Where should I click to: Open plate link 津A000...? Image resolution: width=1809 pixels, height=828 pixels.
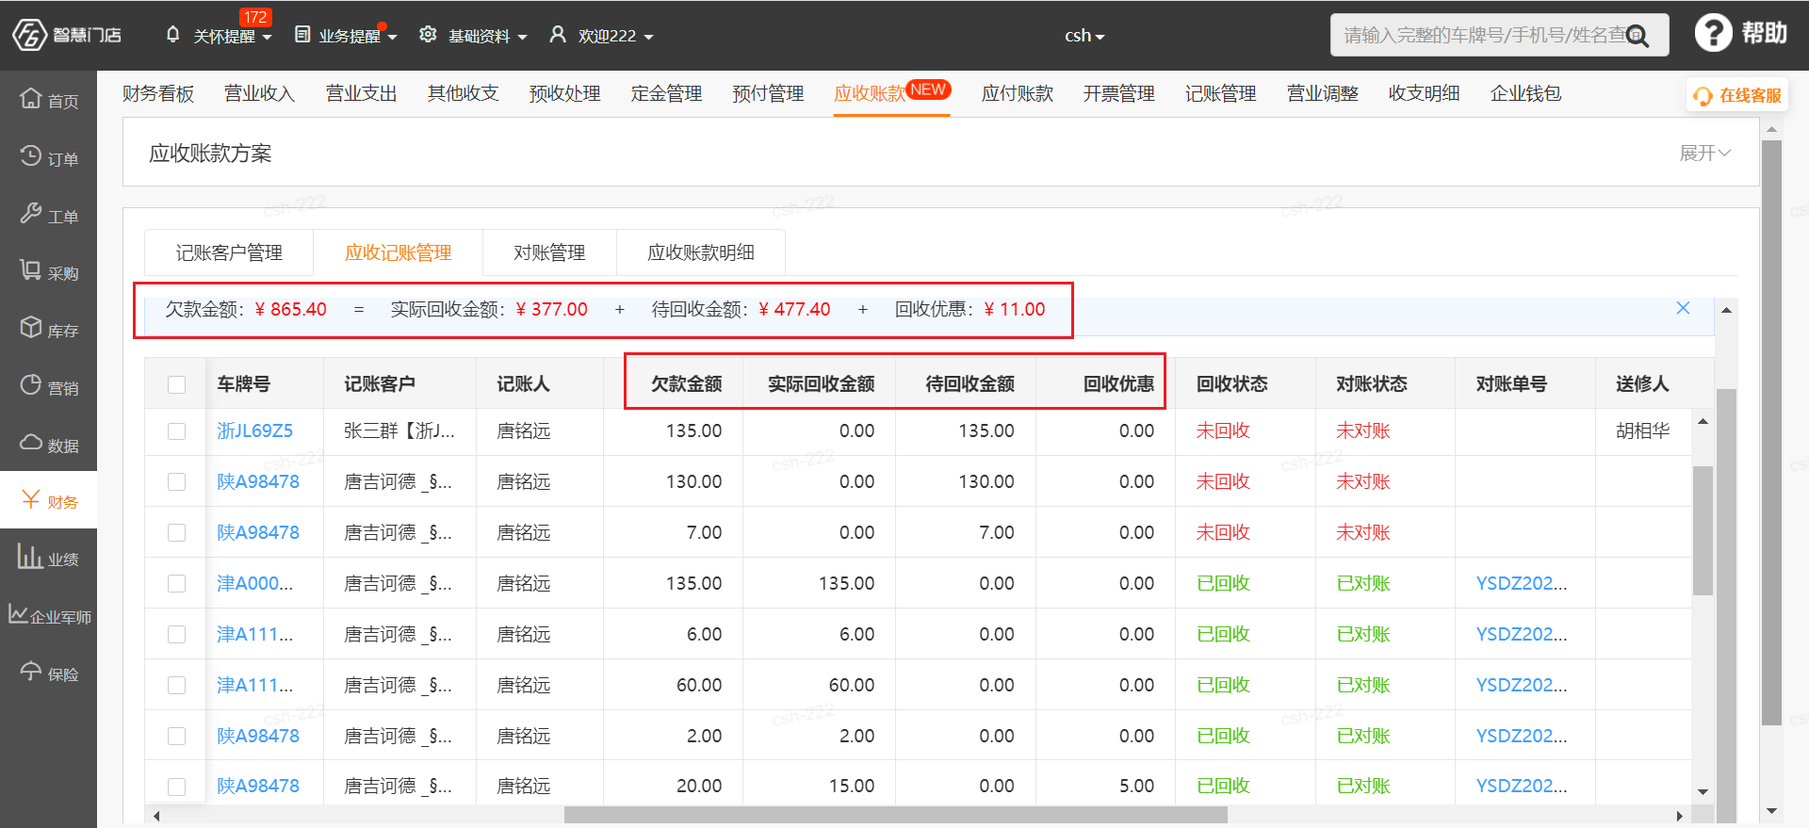click(255, 583)
